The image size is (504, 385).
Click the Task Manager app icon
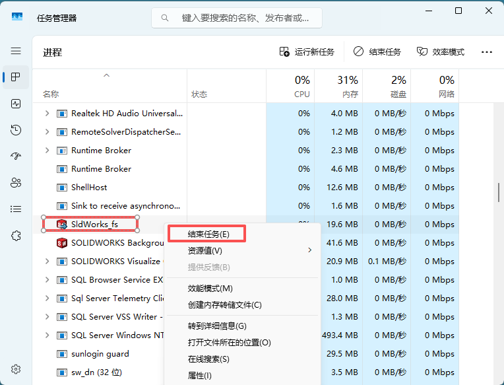17,17
